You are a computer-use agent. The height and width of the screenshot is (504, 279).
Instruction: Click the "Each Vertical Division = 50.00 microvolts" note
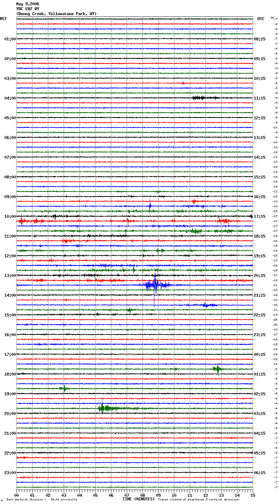pos(42,500)
